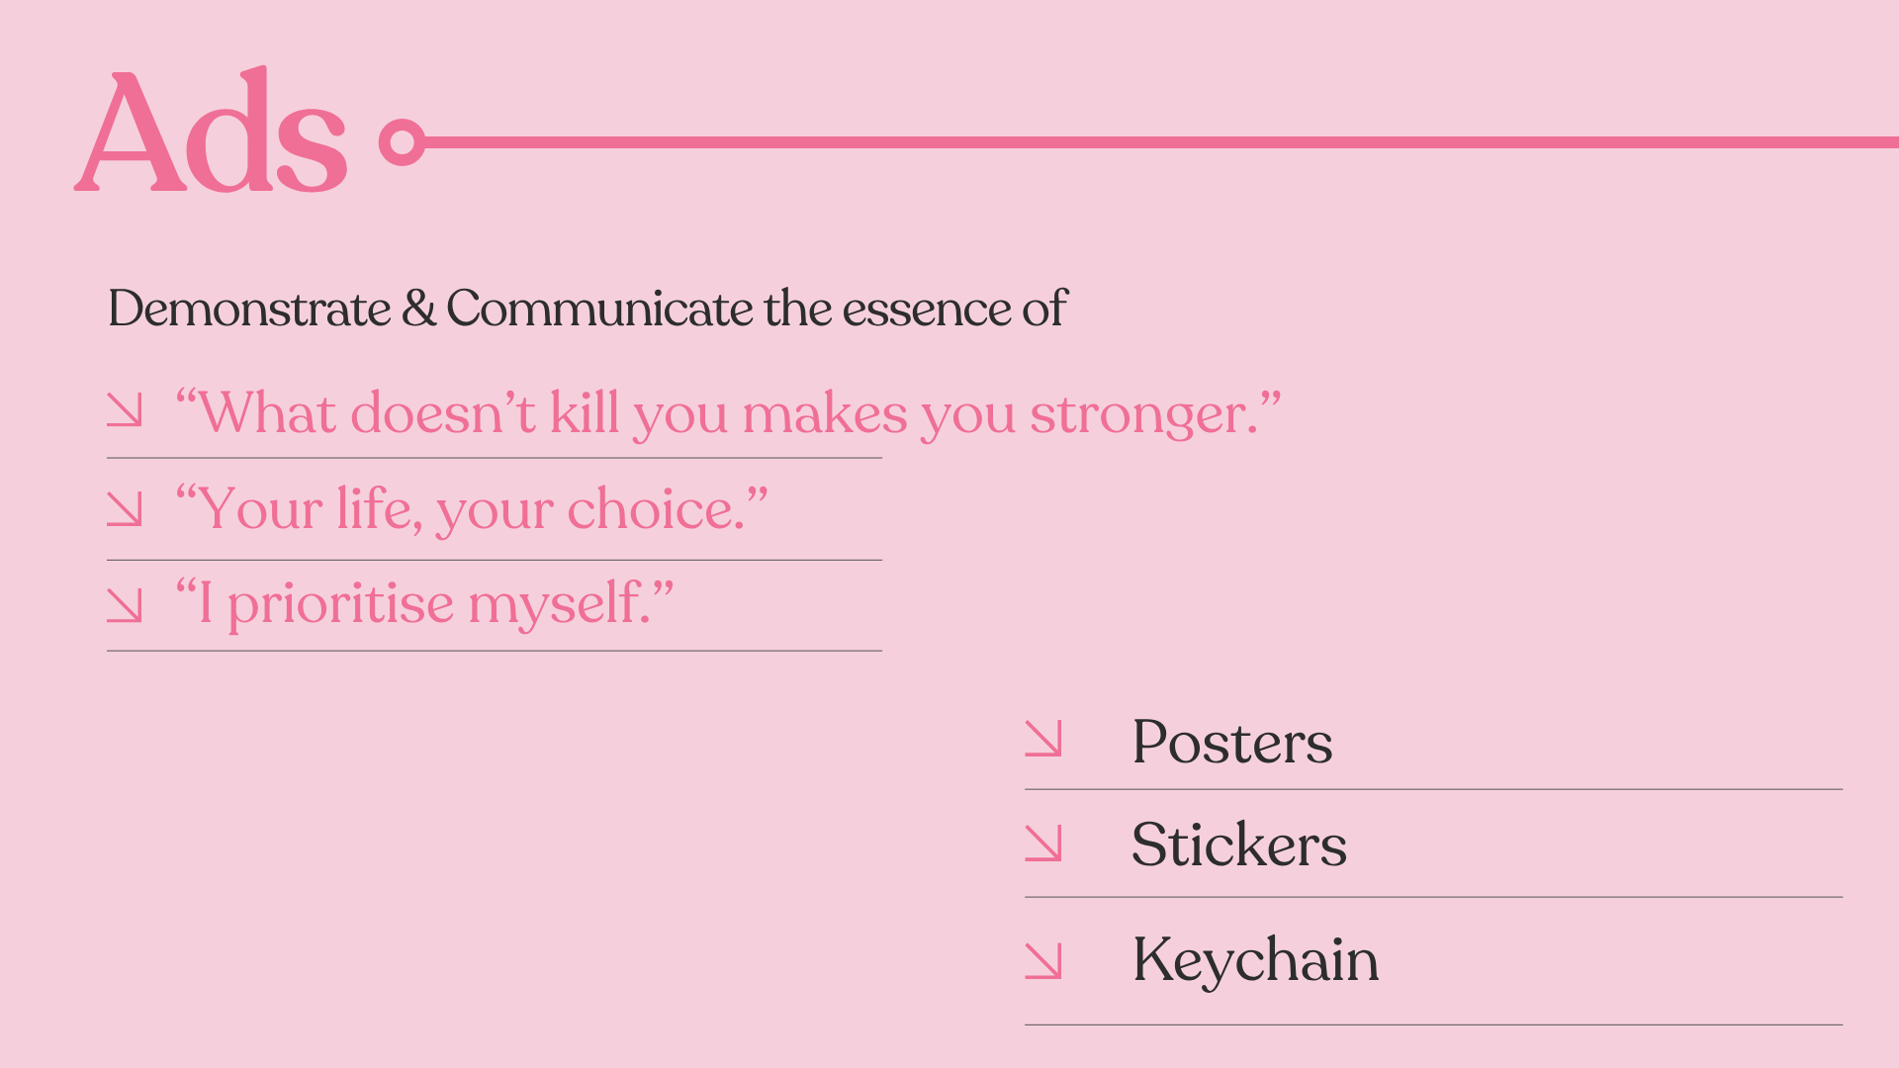This screenshot has height=1068, width=1899.
Task: Click the Posters list item
Action: (1232, 742)
